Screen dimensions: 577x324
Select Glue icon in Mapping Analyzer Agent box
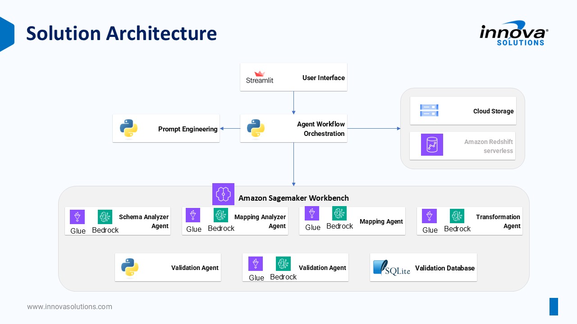(x=193, y=215)
